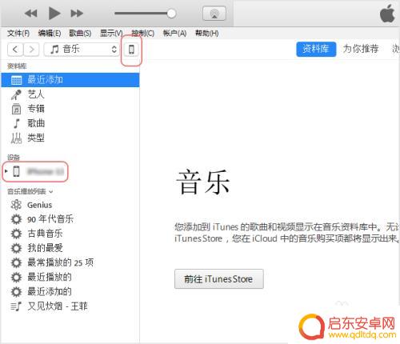Open the 最近播放的 playlist
Screen dimensions: 400x344
coord(50,277)
